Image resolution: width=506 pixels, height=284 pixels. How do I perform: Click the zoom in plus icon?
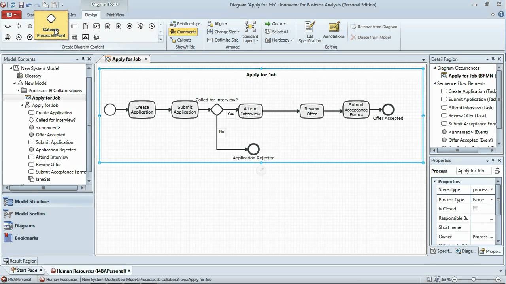498,280
